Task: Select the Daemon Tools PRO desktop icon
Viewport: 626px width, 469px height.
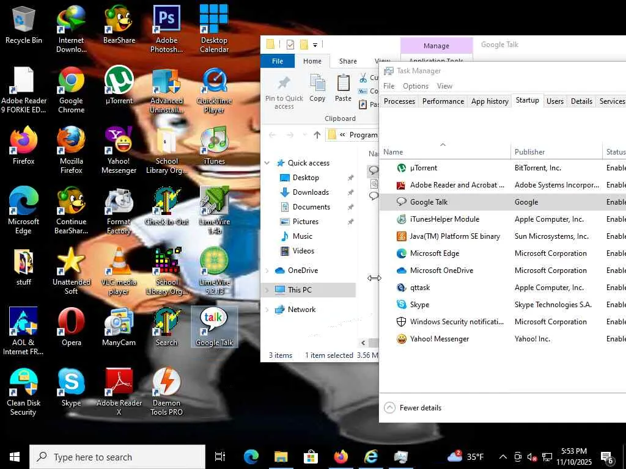Action: 166,392
